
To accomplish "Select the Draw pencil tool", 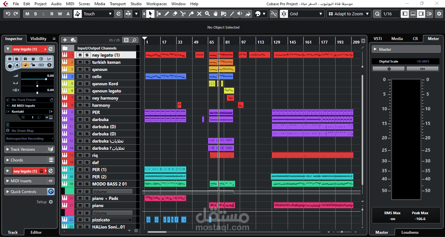I will (166, 14).
